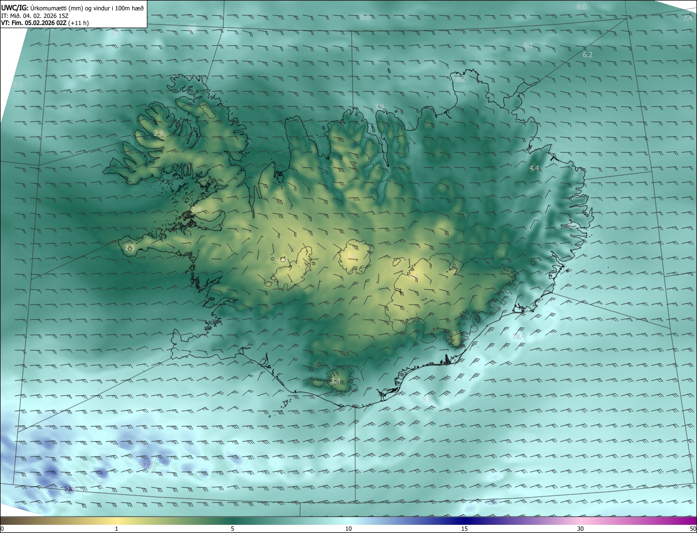Click the '10' tick on the color scale
This screenshot has width=697, height=533.
tap(348, 529)
